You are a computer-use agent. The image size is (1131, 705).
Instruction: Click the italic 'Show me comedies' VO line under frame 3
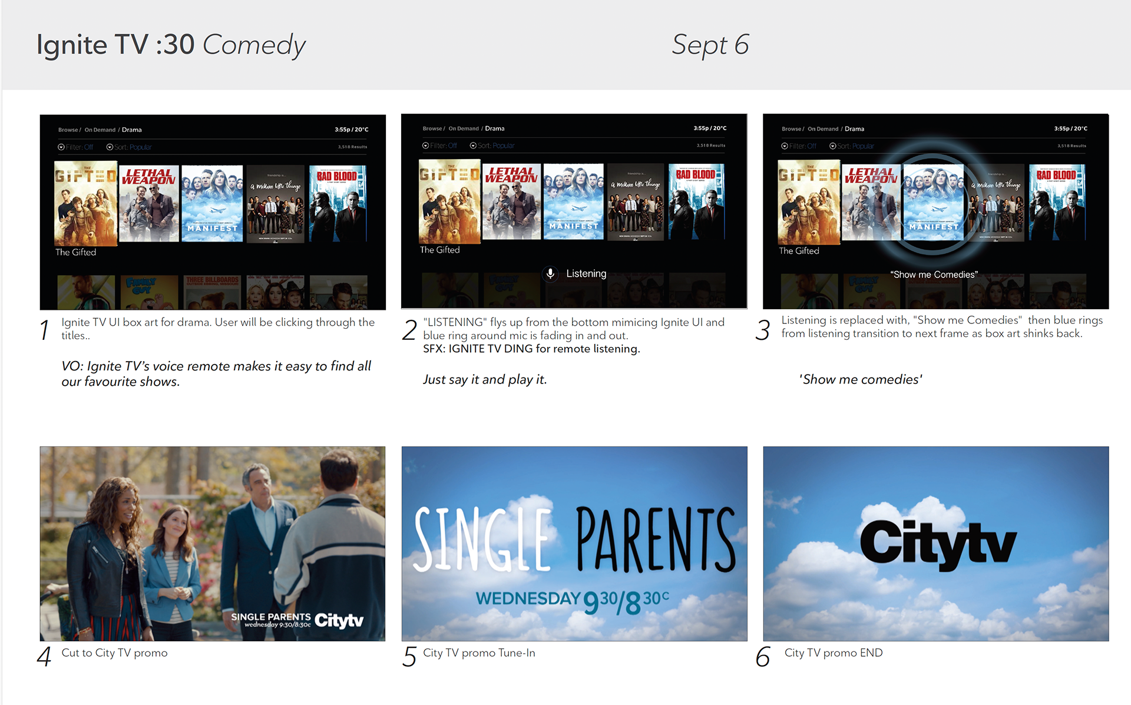[x=861, y=380]
